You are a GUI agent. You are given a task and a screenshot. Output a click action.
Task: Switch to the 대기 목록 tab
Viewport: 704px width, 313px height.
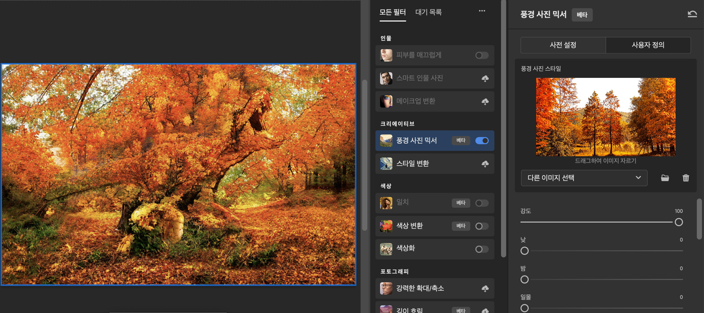[428, 12]
